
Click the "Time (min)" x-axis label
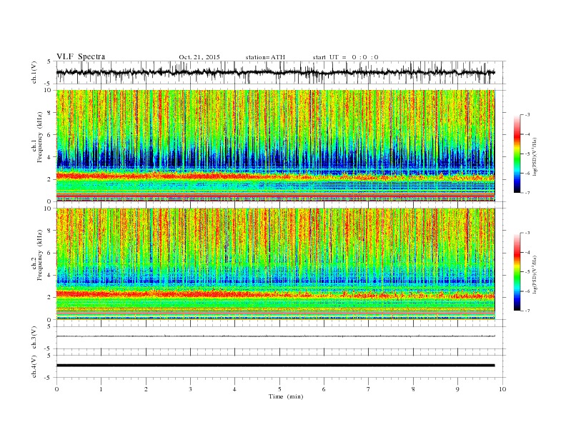pos(286,396)
